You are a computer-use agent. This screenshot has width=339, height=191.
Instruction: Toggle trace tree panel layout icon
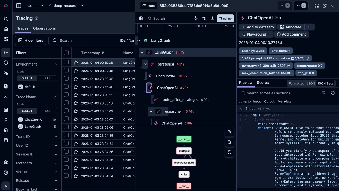141,18
